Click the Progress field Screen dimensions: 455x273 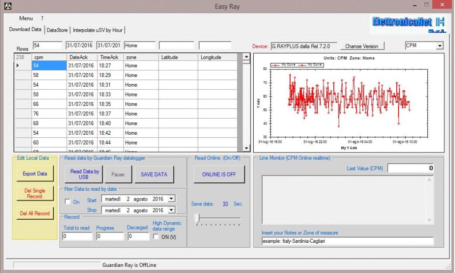point(110,236)
